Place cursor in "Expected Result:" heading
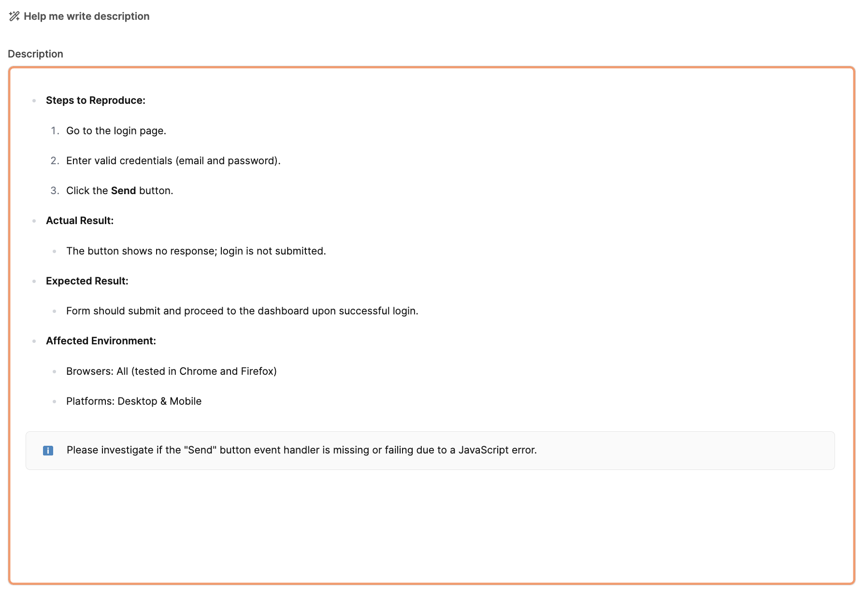 pyautogui.click(x=87, y=281)
